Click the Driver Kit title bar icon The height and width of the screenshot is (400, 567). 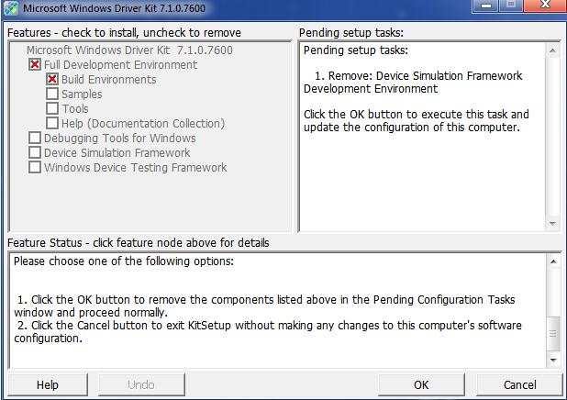coord(11,8)
